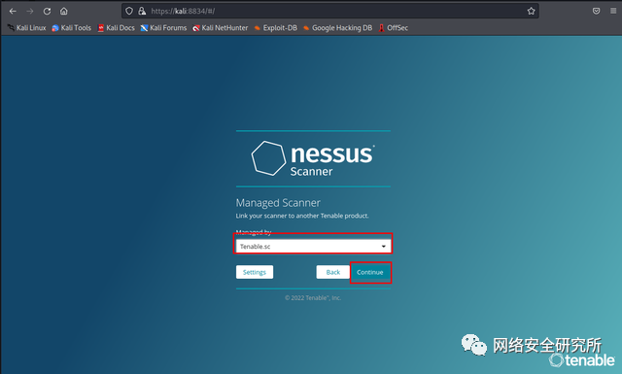Open the Managed by Tenable.sc dropdown
Viewport: 622px width, 374px height.
coord(313,247)
